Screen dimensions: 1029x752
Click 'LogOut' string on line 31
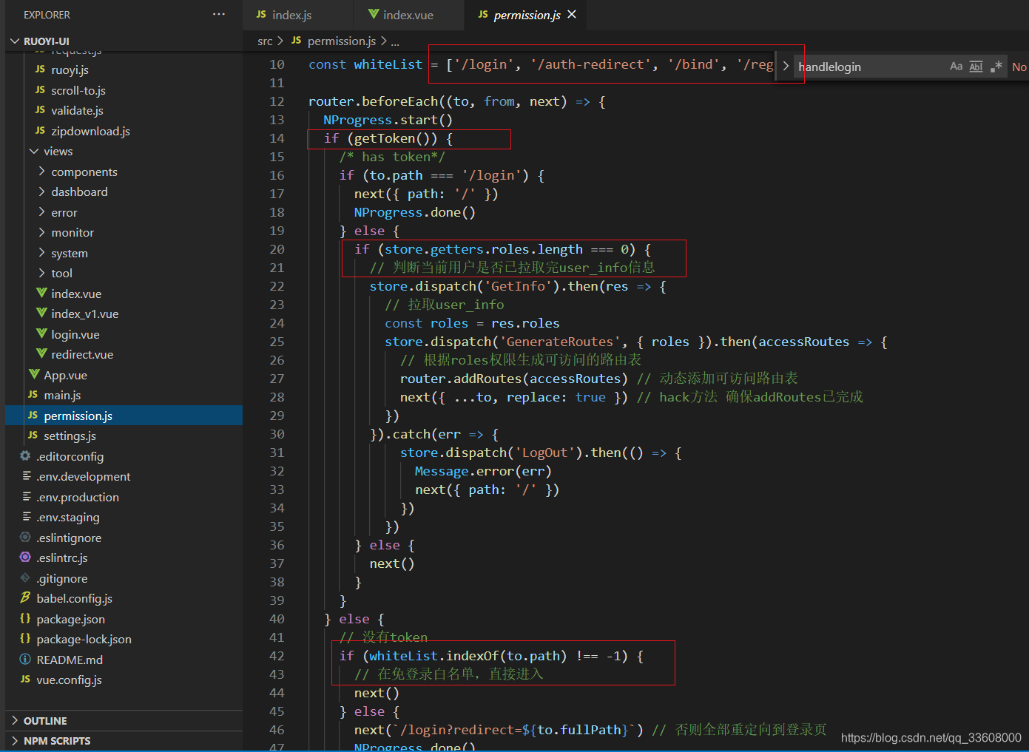tap(544, 453)
